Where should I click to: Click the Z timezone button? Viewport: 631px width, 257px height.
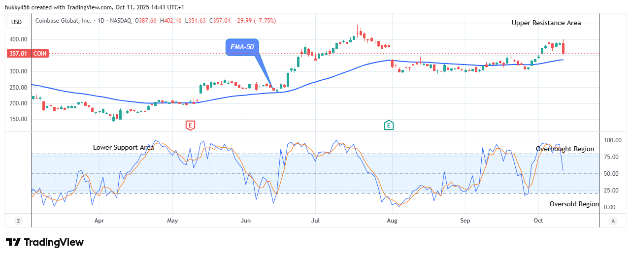pos(18,221)
